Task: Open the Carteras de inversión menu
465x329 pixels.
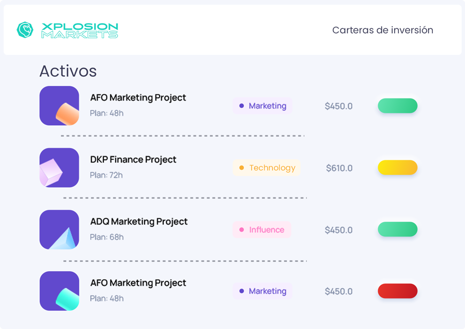Action: (x=382, y=30)
